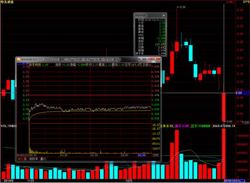The width and height of the screenshot is (250, 183).
Task: Click the 10:30 label on intraday axis
Action: (x=63, y=155)
